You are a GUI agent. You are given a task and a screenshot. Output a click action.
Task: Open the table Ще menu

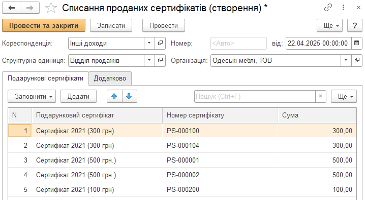click(x=344, y=96)
